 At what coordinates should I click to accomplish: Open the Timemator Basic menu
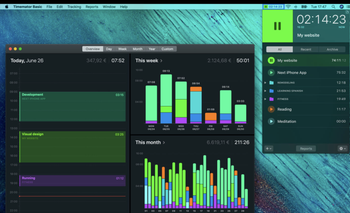pyautogui.click(x=27, y=7)
